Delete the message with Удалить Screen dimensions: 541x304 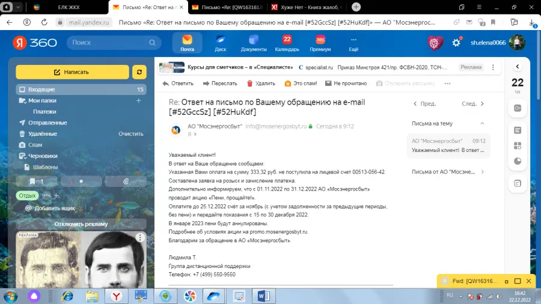261,84
